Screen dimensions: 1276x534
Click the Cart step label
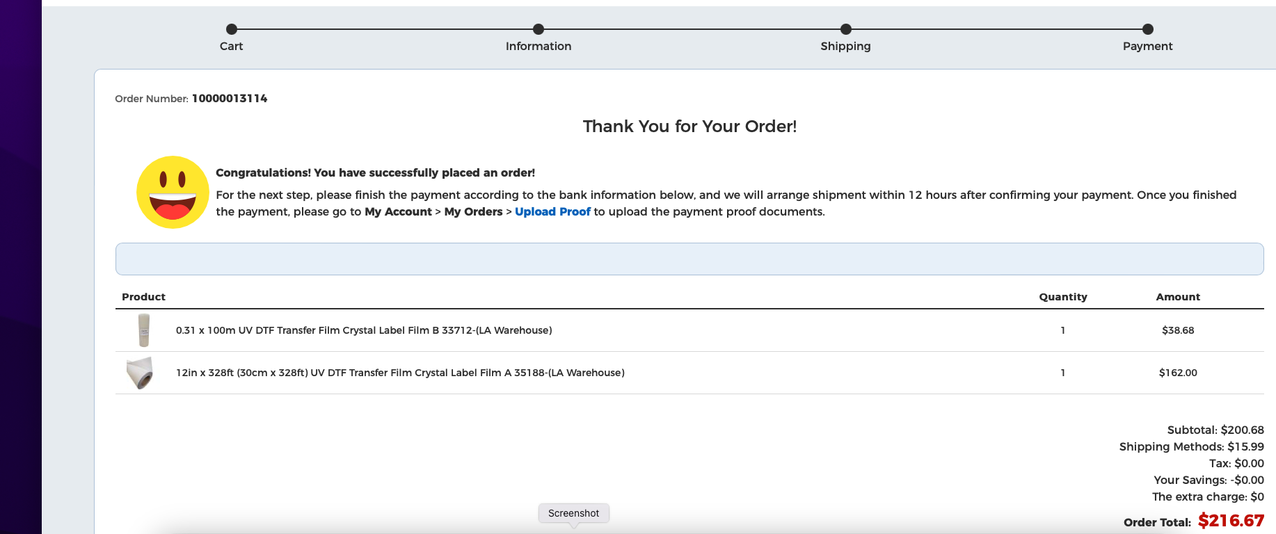(x=232, y=46)
